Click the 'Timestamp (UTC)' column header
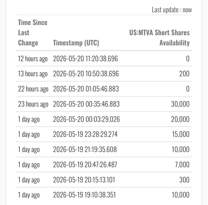 pos(76,43)
